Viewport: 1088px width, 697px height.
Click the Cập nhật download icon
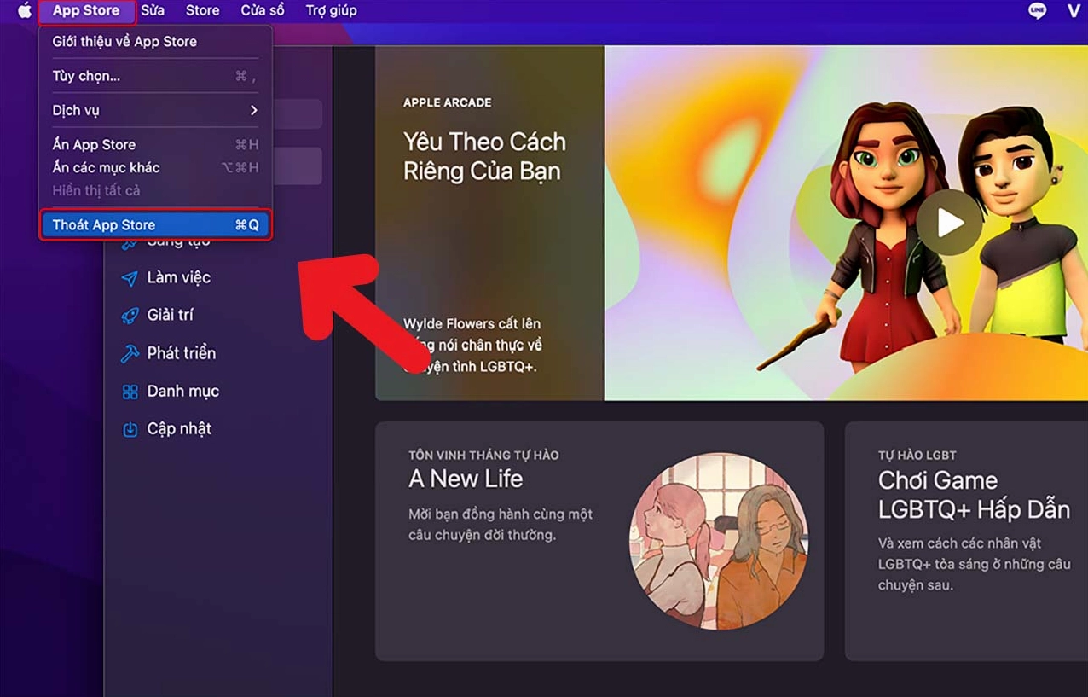pos(130,429)
